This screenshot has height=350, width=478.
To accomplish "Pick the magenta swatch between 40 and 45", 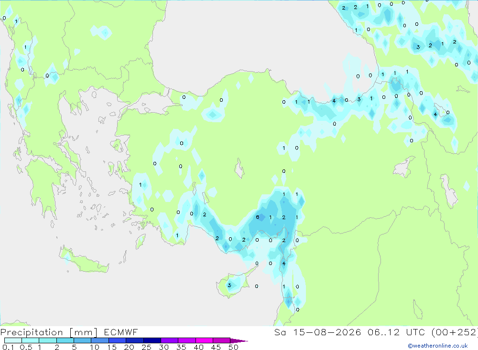I will tap(204, 340).
